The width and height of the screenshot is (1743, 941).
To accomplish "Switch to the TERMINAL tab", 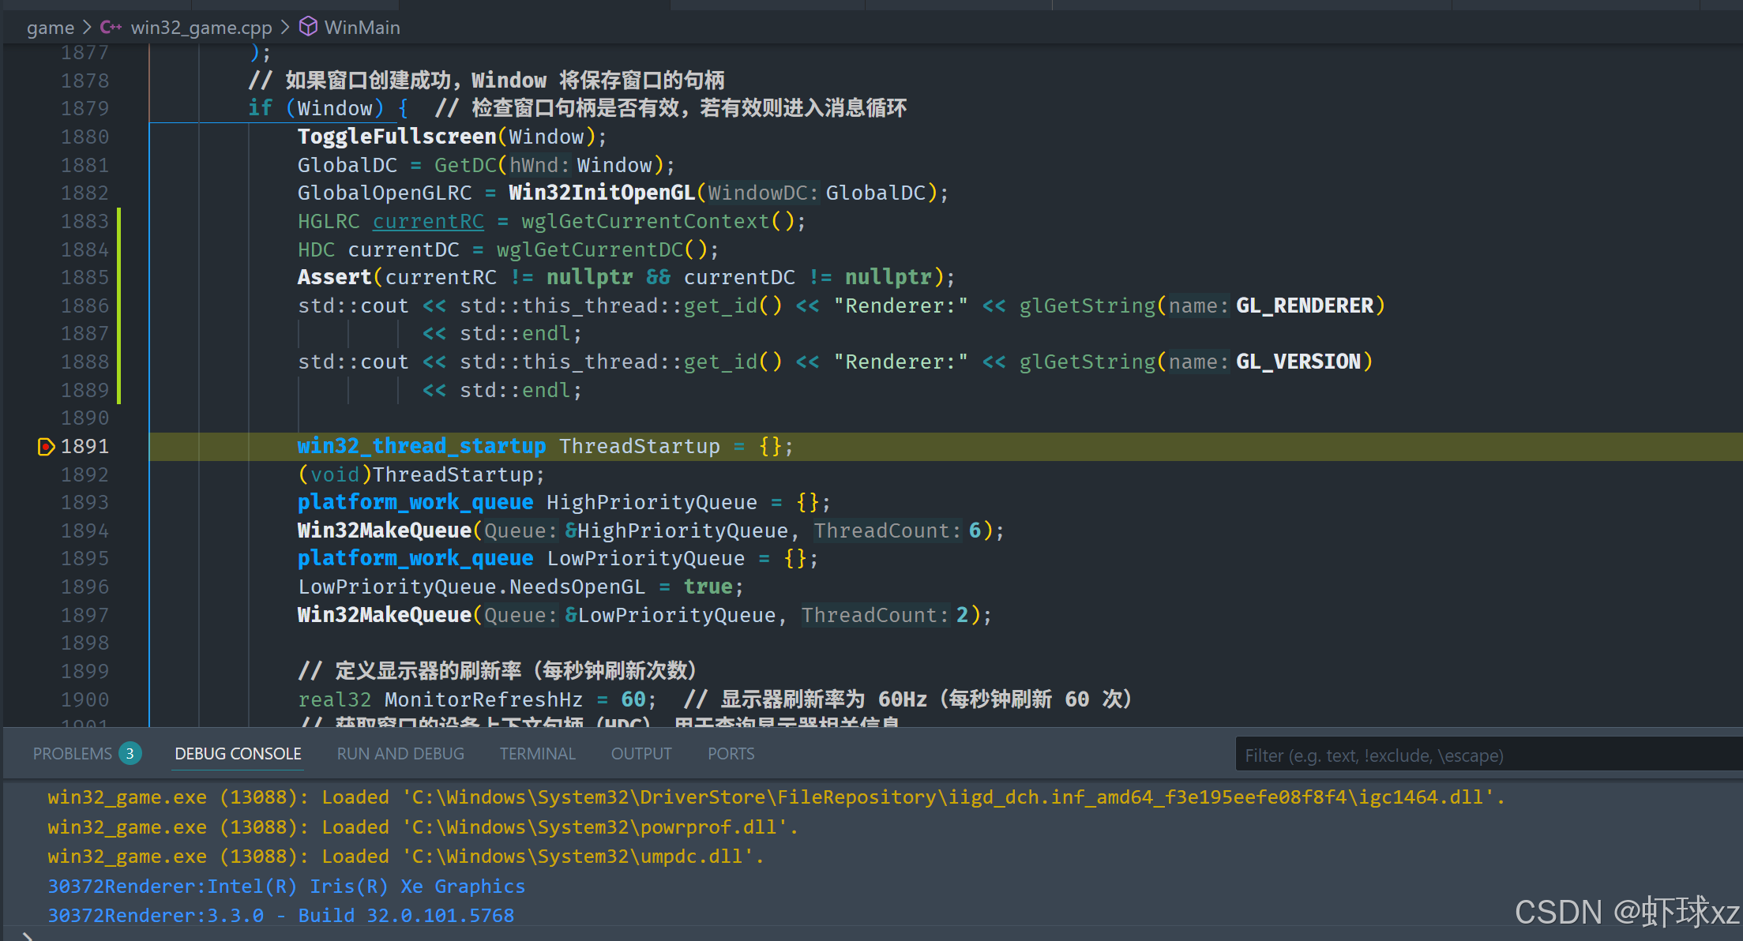I will (537, 754).
